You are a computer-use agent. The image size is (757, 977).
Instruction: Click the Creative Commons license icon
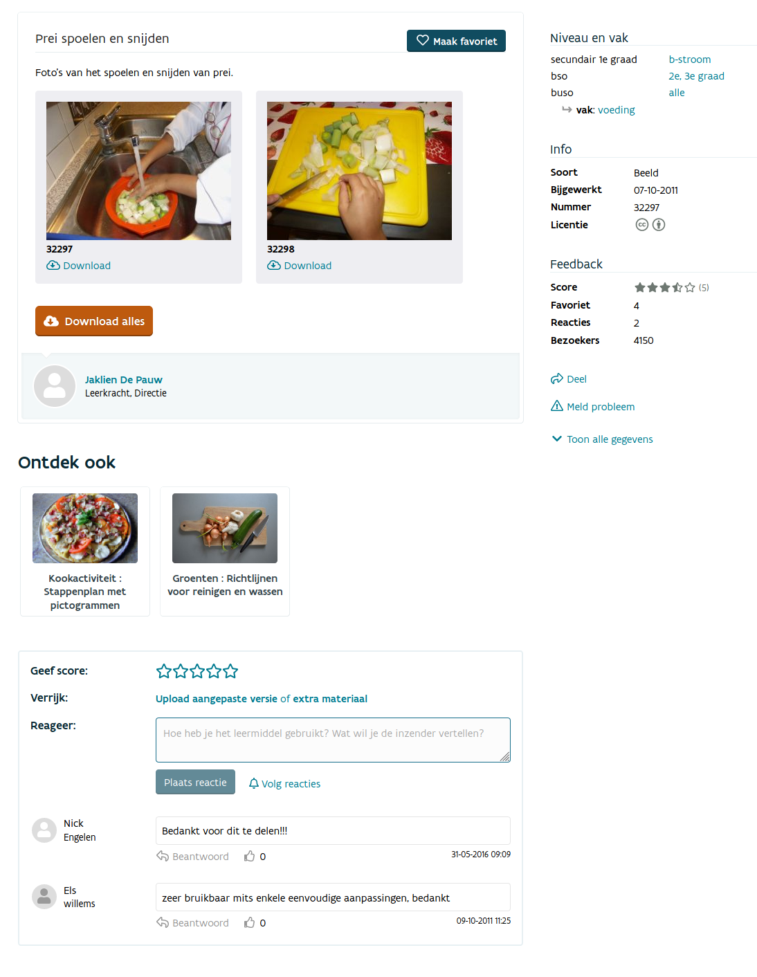[x=642, y=225]
